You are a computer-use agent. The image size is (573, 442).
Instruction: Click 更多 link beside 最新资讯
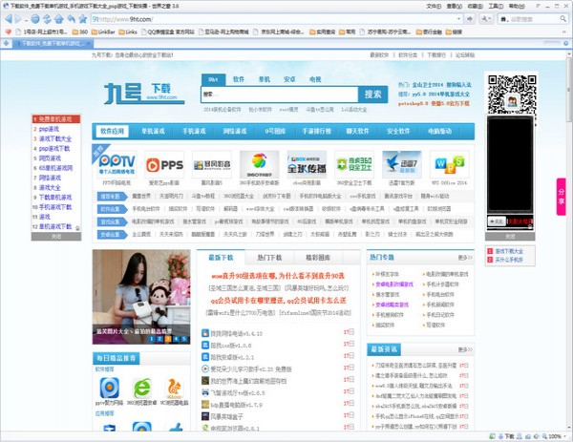(x=465, y=349)
